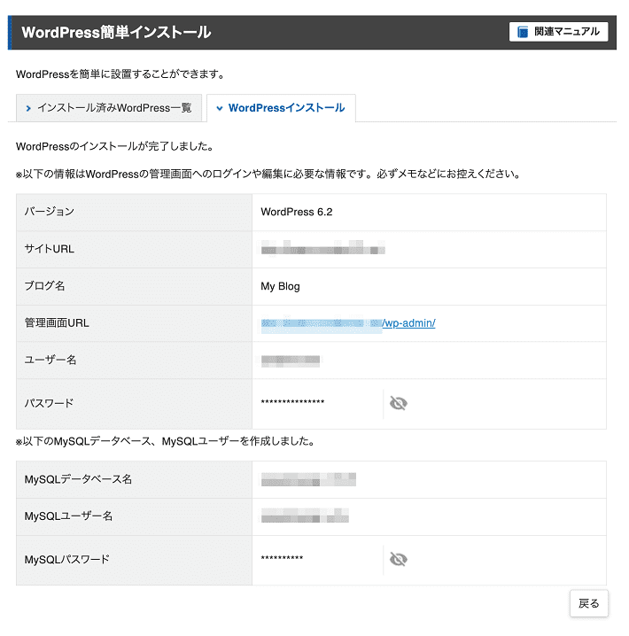Click the パスワード row label

click(x=49, y=403)
